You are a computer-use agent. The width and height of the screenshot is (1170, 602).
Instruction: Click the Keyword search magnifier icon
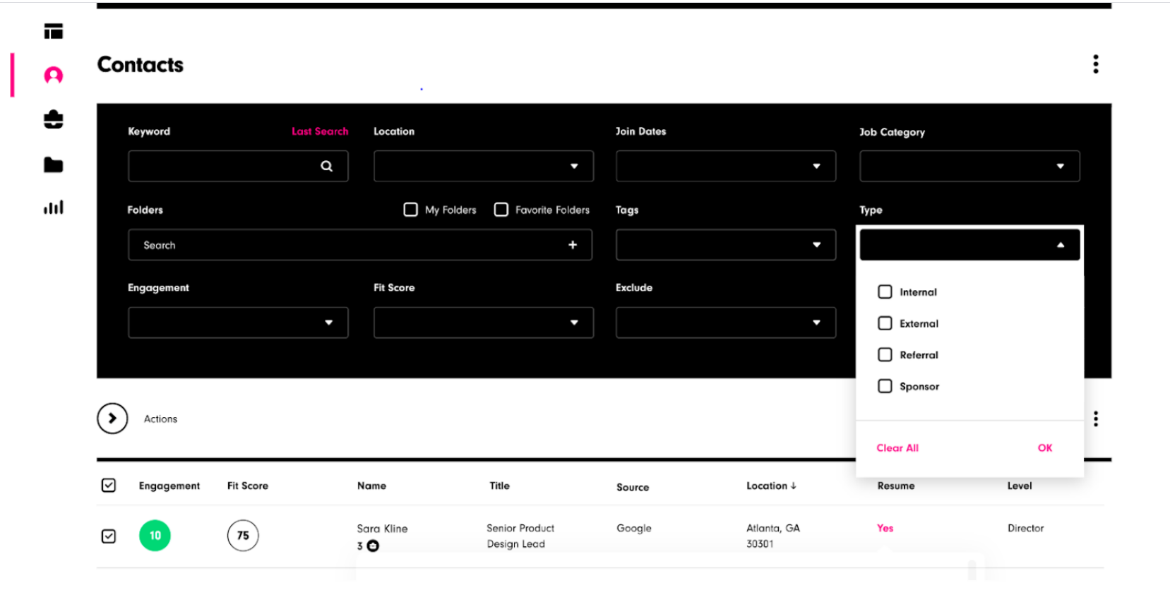pyautogui.click(x=326, y=167)
